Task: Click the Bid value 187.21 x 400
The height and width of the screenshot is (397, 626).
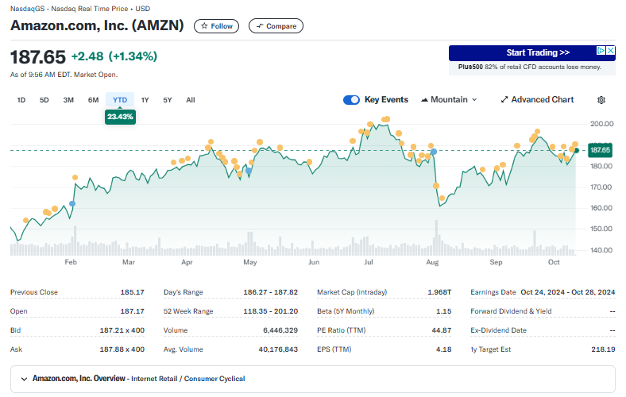Action: pyautogui.click(x=122, y=330)
